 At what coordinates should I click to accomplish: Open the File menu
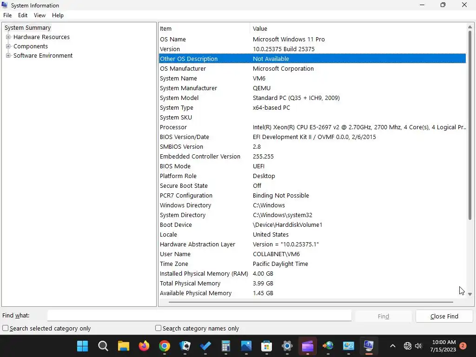coord(7,15)
